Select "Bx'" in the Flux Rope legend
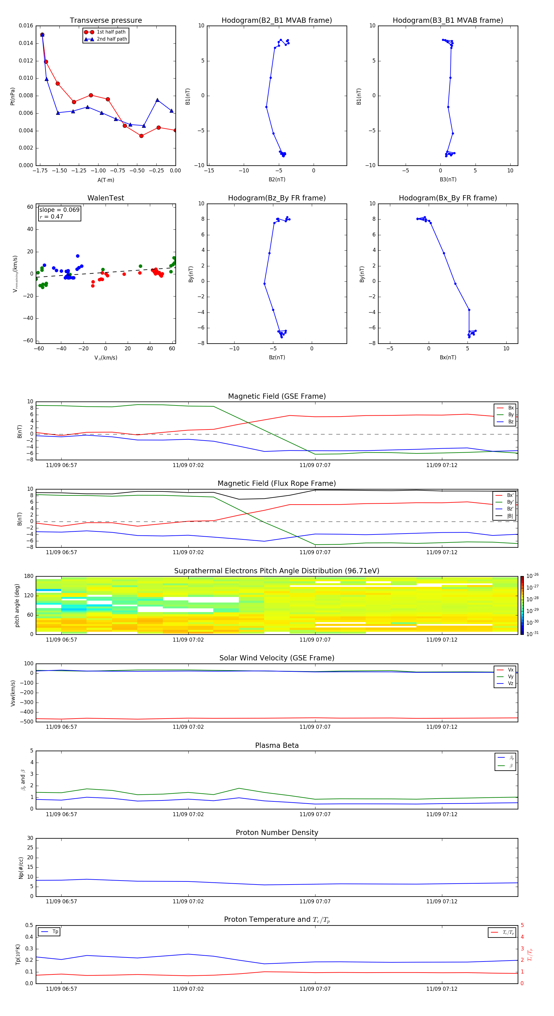Screen dimensions: 554x1016 click(505, 495)
